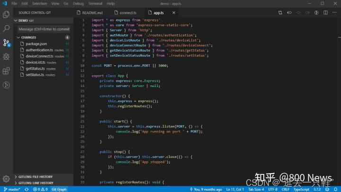Click 'const PORT' on line 10
Screen dimensions: 341x192
[x=102, y=66]
